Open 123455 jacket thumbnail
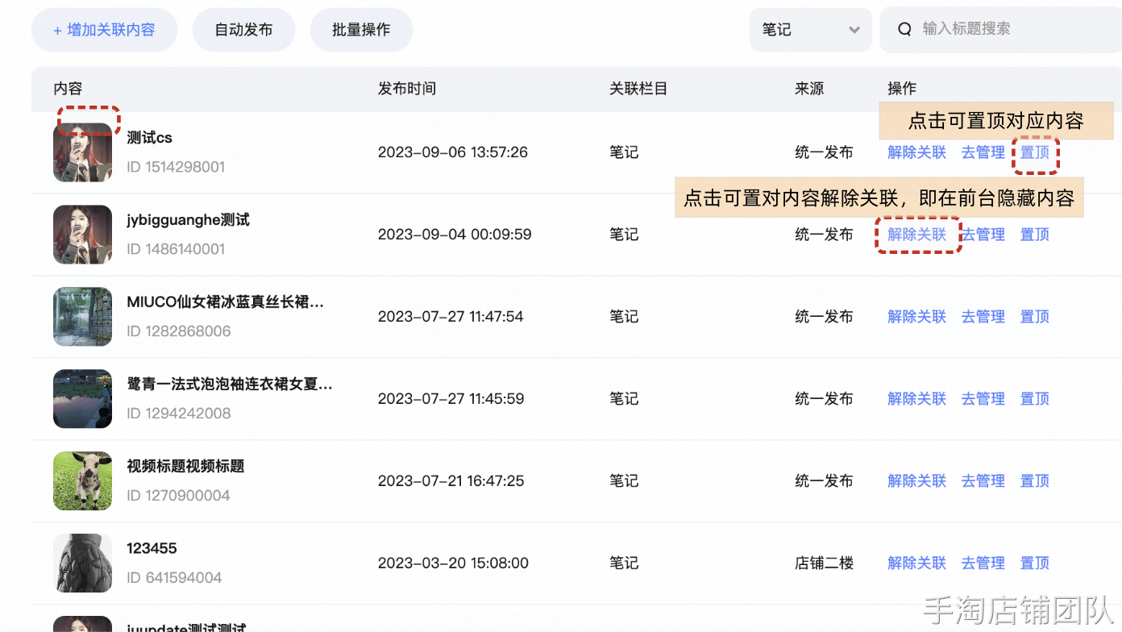 click(x=82, y=563)
